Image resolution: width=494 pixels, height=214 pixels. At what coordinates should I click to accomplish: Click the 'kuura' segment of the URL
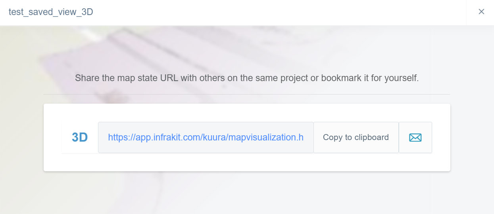214,137
